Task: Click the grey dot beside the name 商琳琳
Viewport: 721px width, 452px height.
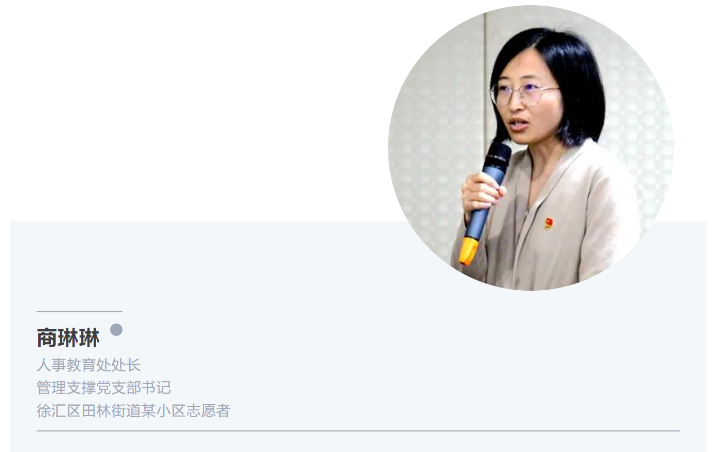Action: (116, 330)
